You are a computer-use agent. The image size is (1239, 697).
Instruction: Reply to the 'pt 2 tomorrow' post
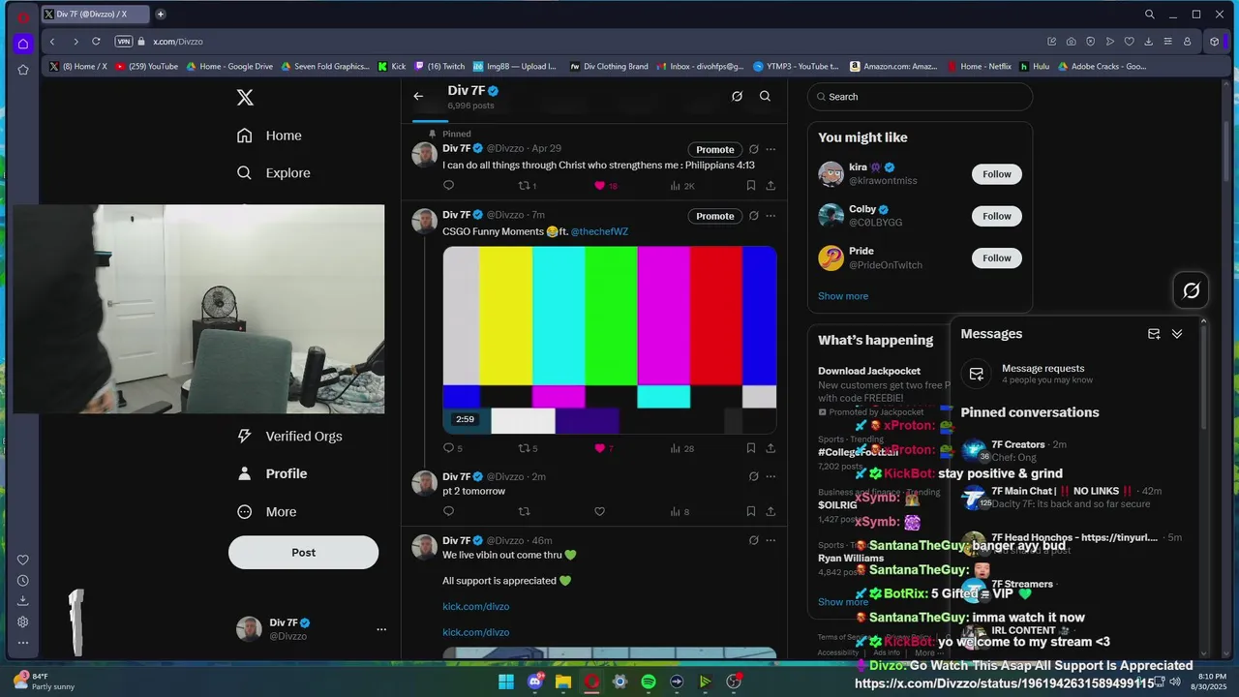(x=448, y=511)
